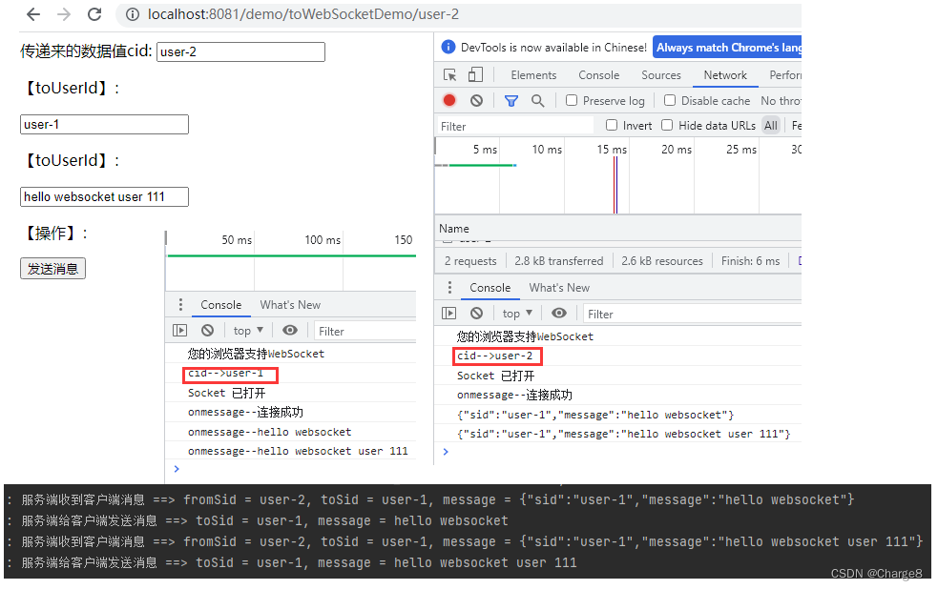
Task: Expand right console prompt chevron
Action: click(445, 452)
